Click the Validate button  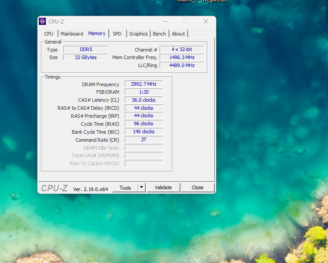click(164, 187)
